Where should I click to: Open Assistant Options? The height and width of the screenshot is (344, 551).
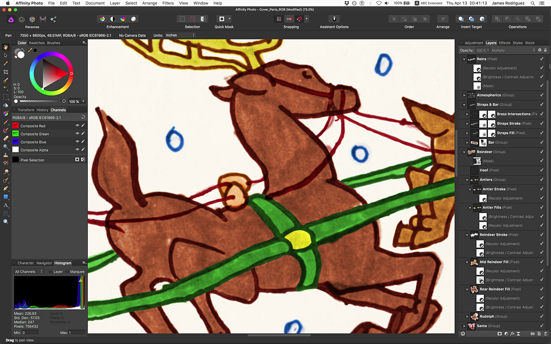[x=334, y=19]
